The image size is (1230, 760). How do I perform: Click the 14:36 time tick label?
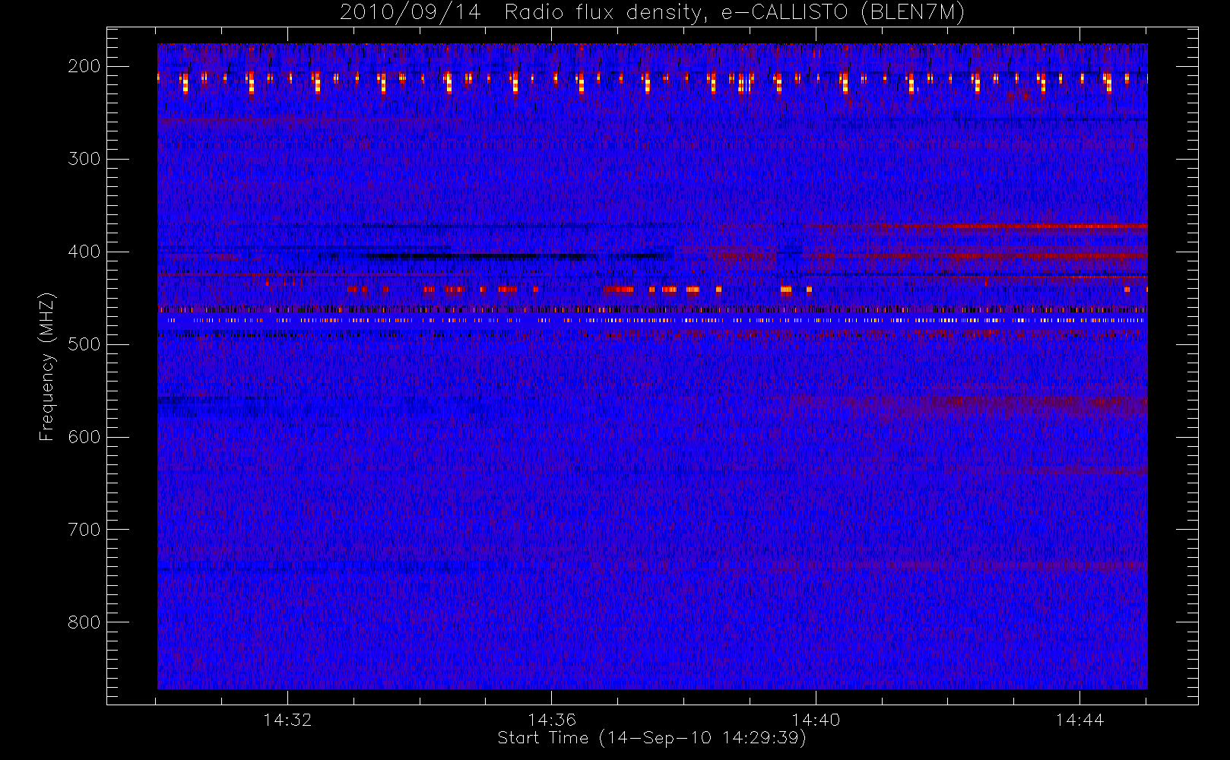coord(552,720)
